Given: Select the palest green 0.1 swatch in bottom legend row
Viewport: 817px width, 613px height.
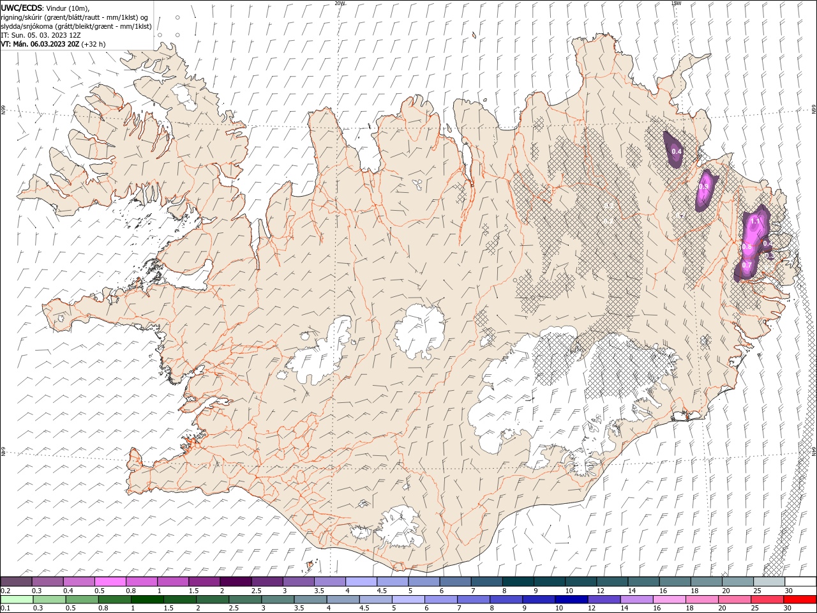Looking at the screenshot, I should coord(17,600).
